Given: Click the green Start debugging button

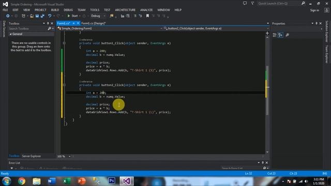Looking at the screenshot, I should coord(72,16).
